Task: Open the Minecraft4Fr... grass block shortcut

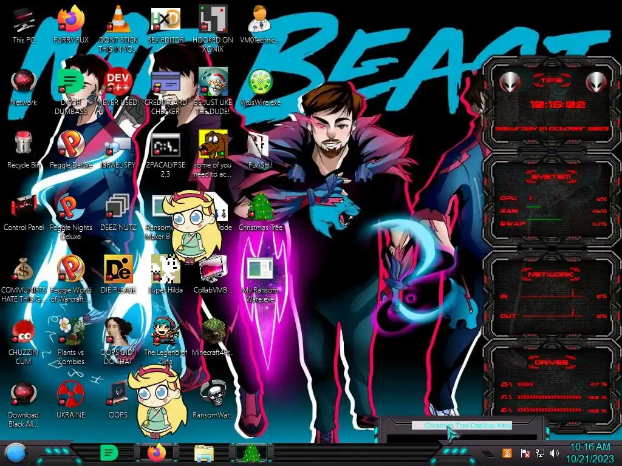Action: point(213,337)
